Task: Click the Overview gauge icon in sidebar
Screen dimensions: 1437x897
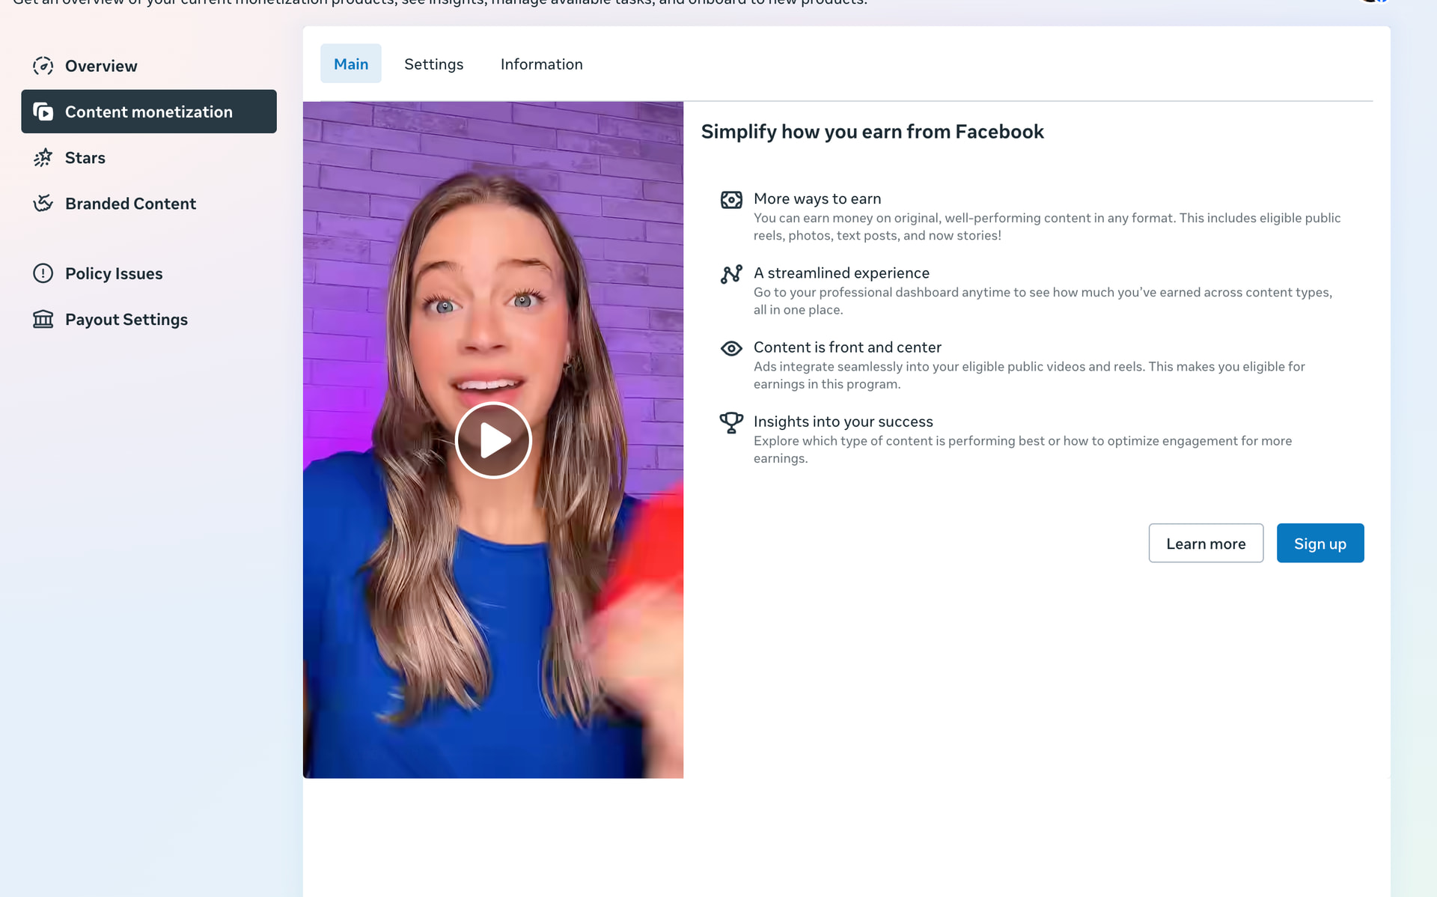Action: 43,66
